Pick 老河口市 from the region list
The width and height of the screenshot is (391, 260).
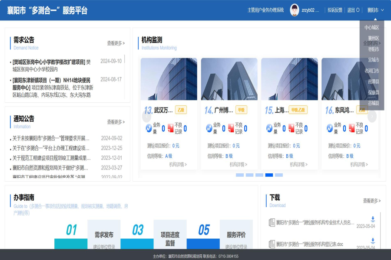pyautogui.click(x=371, y=71)
